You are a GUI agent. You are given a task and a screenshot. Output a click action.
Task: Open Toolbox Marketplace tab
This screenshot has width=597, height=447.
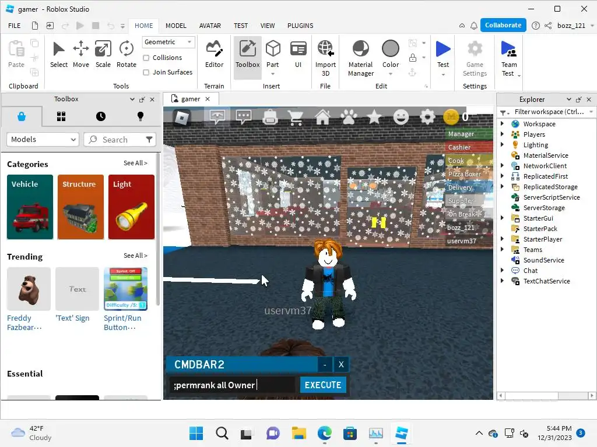tap(22, 116)
